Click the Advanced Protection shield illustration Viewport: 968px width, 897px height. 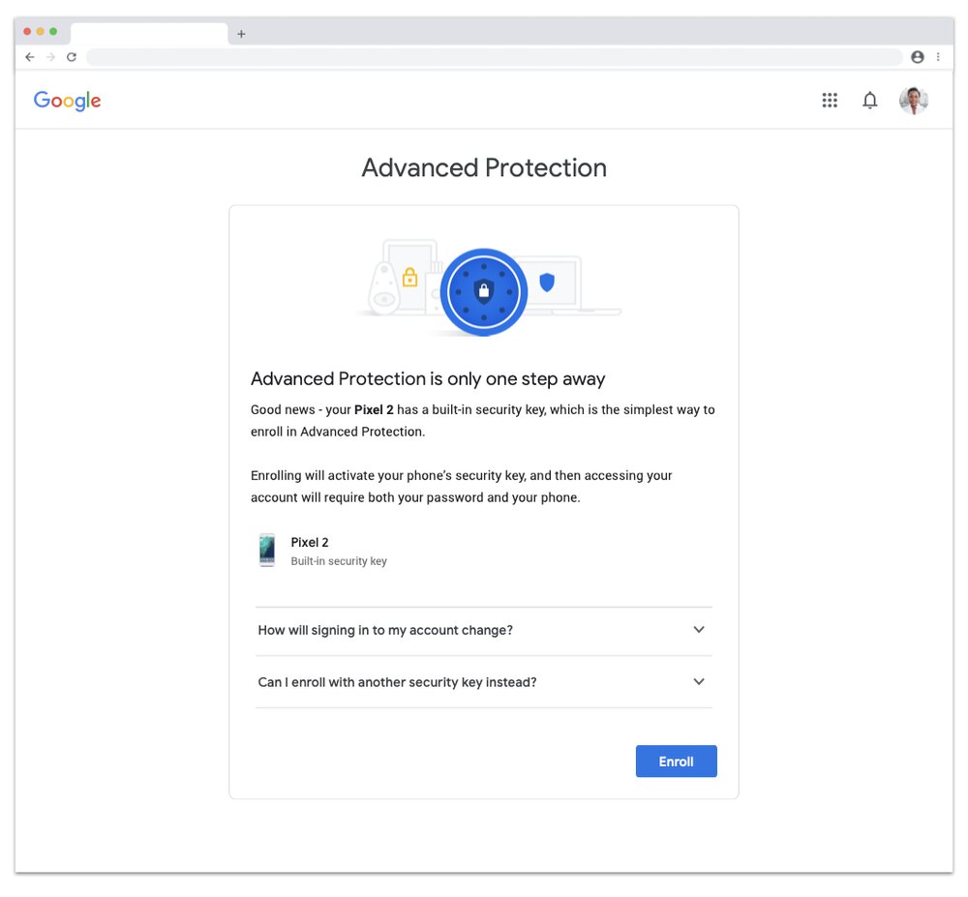[x=484, y=291]
